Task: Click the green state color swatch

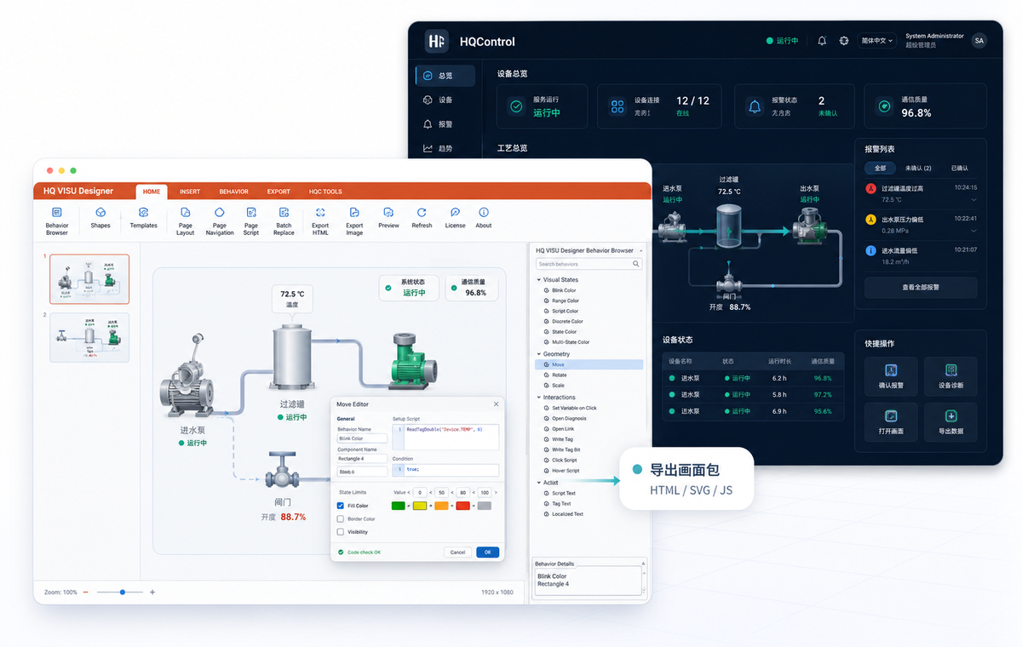Action: (x=399, y=506)
